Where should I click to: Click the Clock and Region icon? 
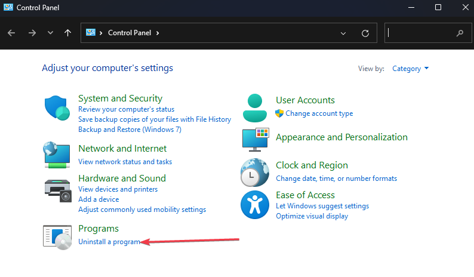pos(255,173)
